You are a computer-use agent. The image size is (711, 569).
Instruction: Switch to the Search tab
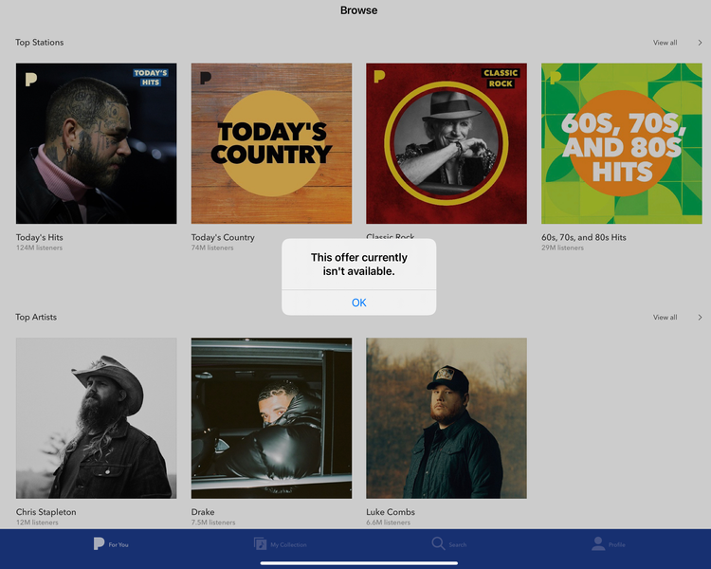(449, 544)
